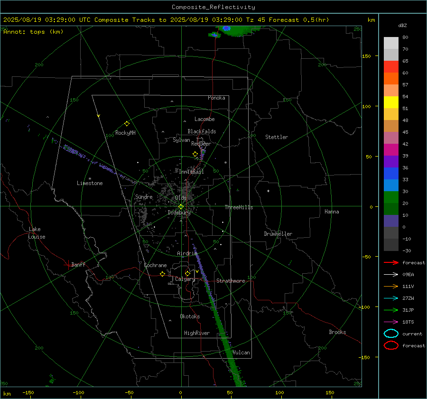The image size is (427, 399).
Task: Click the Okotoks label
Action: pos(190,316)
